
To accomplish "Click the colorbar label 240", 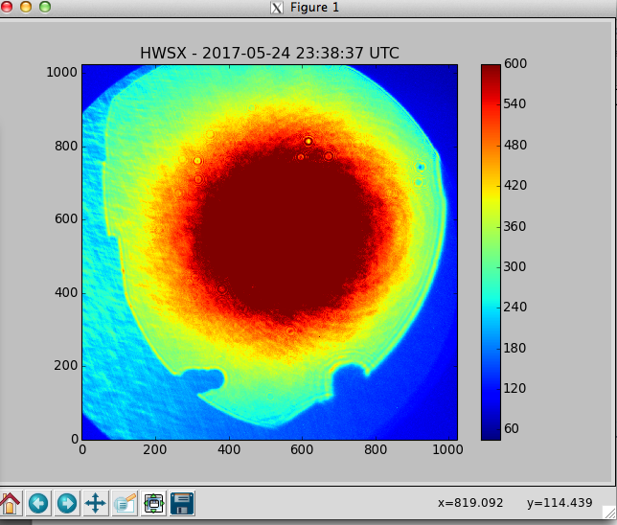I will (x=515, y=307).
